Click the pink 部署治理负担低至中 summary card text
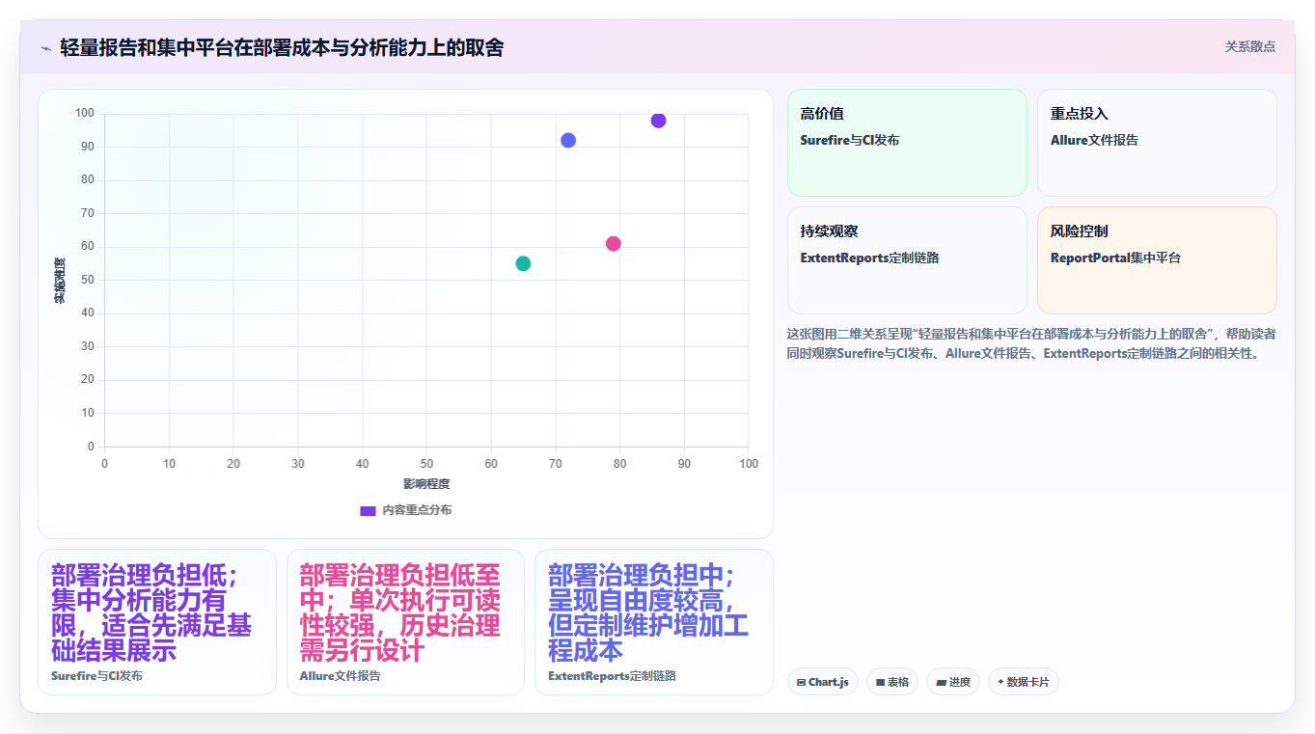Screen dimensions: 1315x734 point(400,612)
